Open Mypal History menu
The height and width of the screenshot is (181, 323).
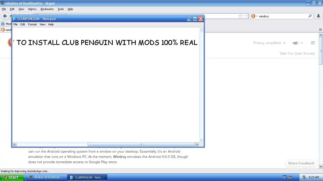(x=32, y=9)
